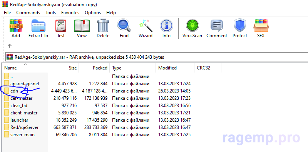Open the Find magnifier tool

(124, 28)
